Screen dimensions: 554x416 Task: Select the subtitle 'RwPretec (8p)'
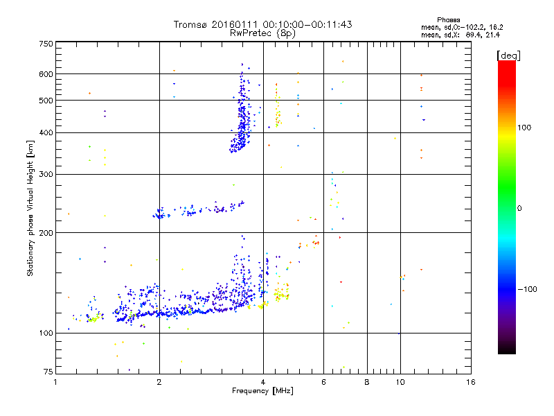[x=262, y=33]
